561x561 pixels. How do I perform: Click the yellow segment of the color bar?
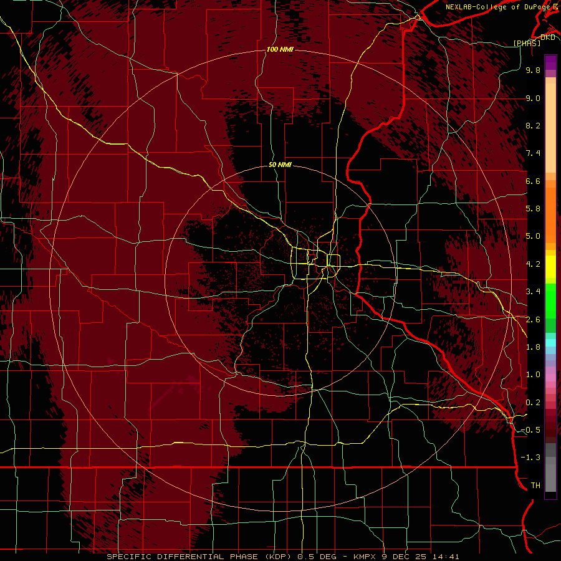(x=550, y=266)
